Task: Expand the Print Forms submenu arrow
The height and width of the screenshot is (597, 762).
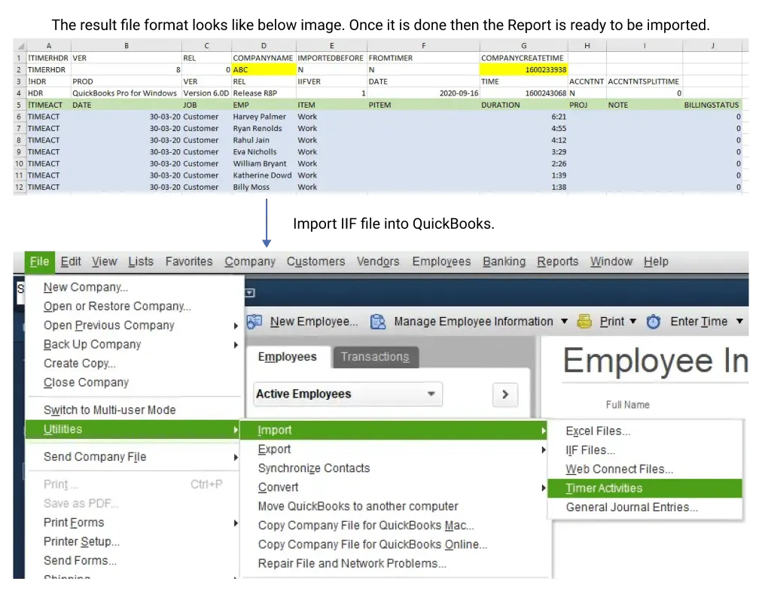Action: (x=236, y=523)
